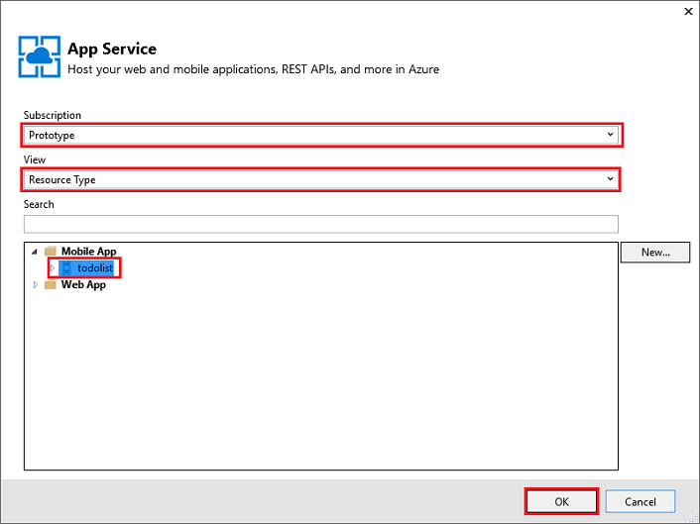Click the Subscription combo box chevron arrow
700x524 pixels.
click(610, 135)
